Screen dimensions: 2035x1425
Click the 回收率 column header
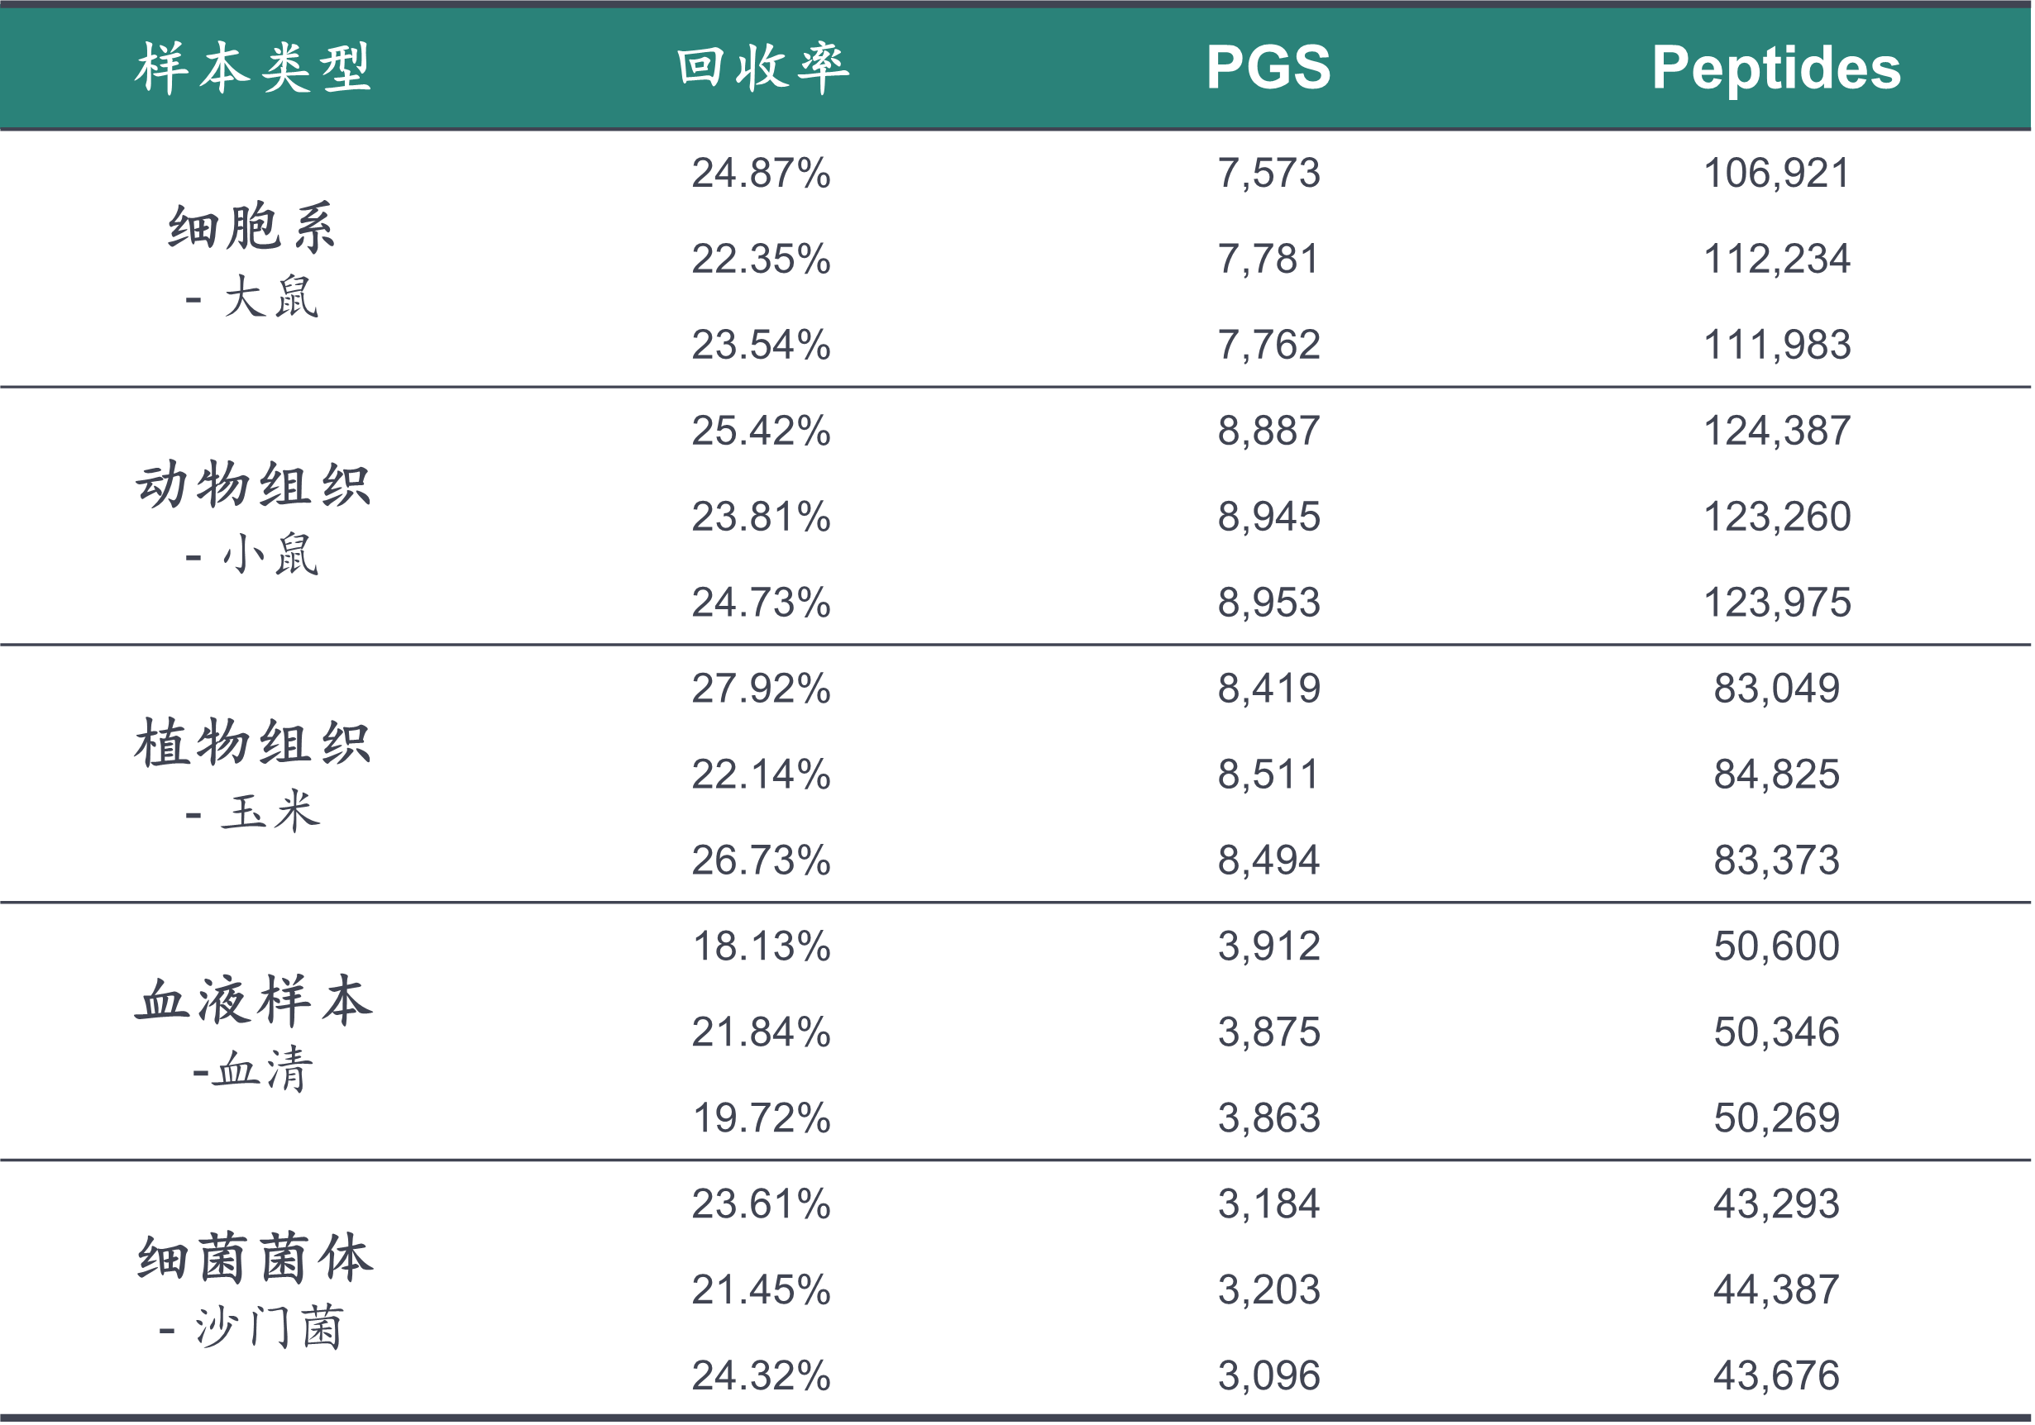coord(762,69)
